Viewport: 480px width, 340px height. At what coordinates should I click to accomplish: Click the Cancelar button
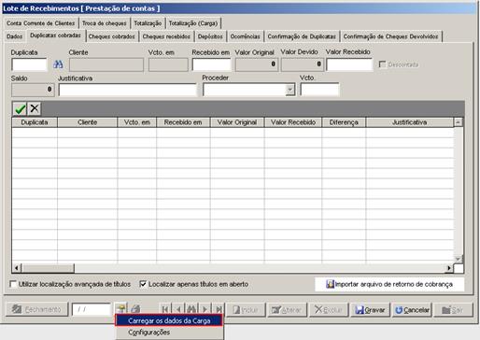(412, 310)
